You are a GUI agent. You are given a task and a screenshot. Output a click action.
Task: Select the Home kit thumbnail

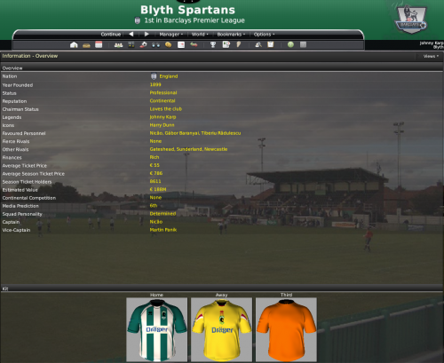click(x=157, y=329)
